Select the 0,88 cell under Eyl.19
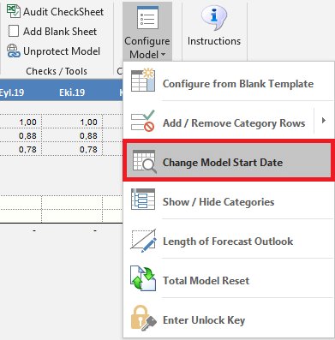 point(21,135)
